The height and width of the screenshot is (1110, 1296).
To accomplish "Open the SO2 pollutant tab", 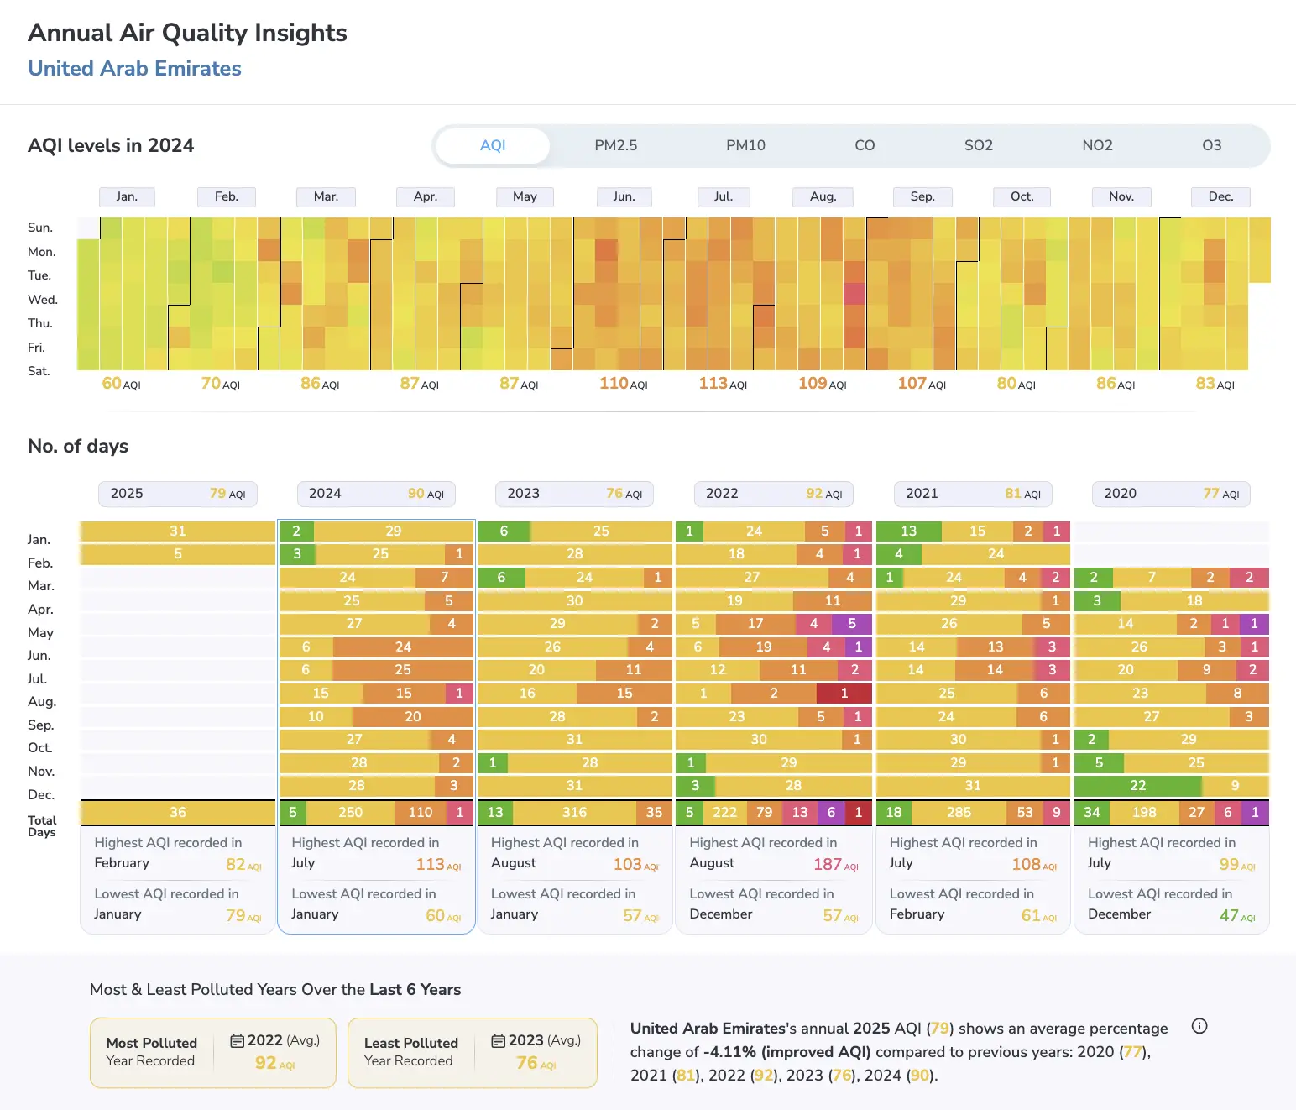I will coord(979,145).
